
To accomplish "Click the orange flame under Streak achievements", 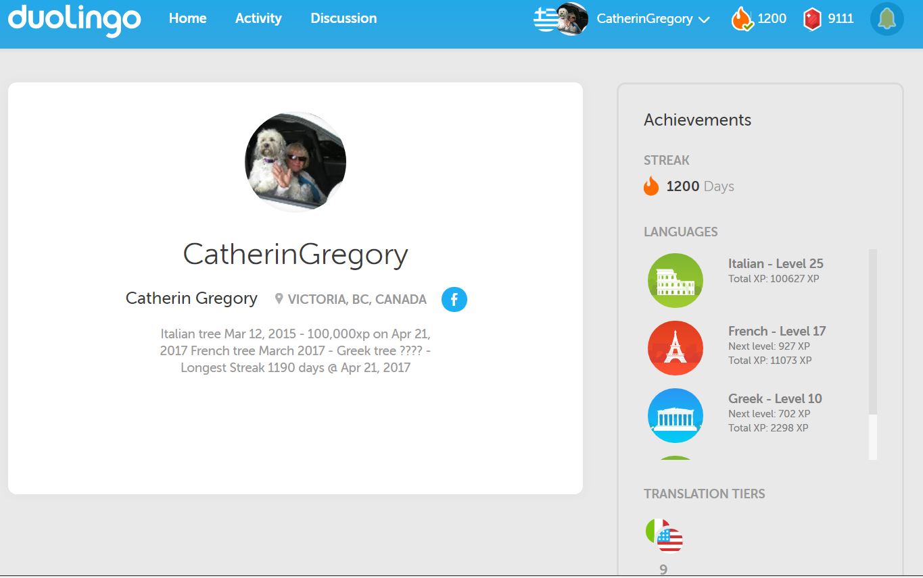I will (651, 185).
